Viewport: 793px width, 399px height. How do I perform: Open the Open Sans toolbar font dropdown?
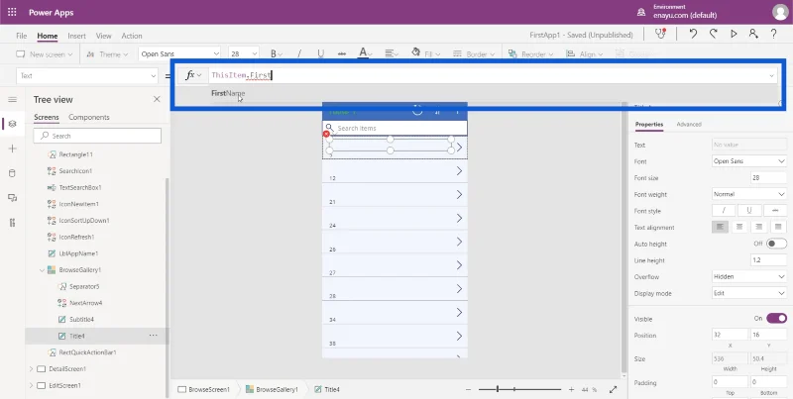[180, 54]
